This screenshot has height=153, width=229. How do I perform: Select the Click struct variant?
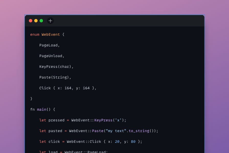(x=68, y=88)
